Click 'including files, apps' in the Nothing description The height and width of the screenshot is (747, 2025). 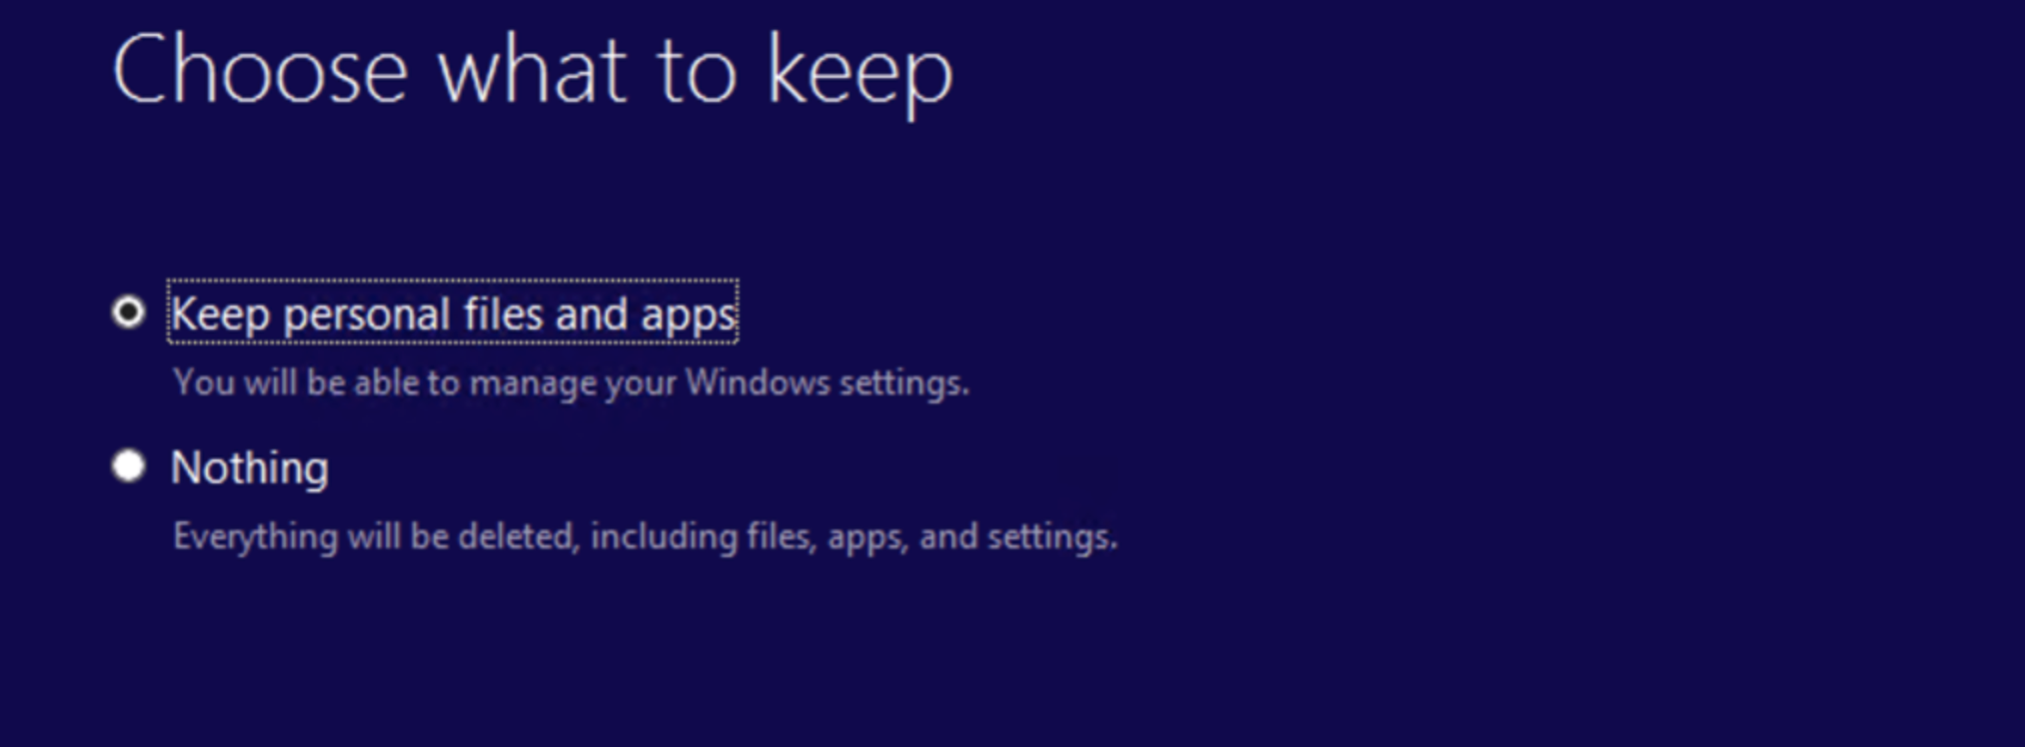[x=749, y=538]
